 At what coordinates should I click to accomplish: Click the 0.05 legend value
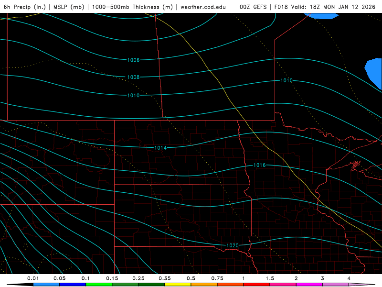point(59,278)
